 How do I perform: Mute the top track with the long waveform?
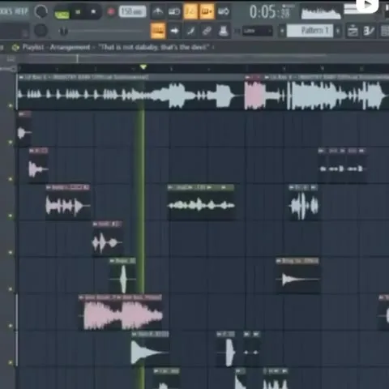11,105
